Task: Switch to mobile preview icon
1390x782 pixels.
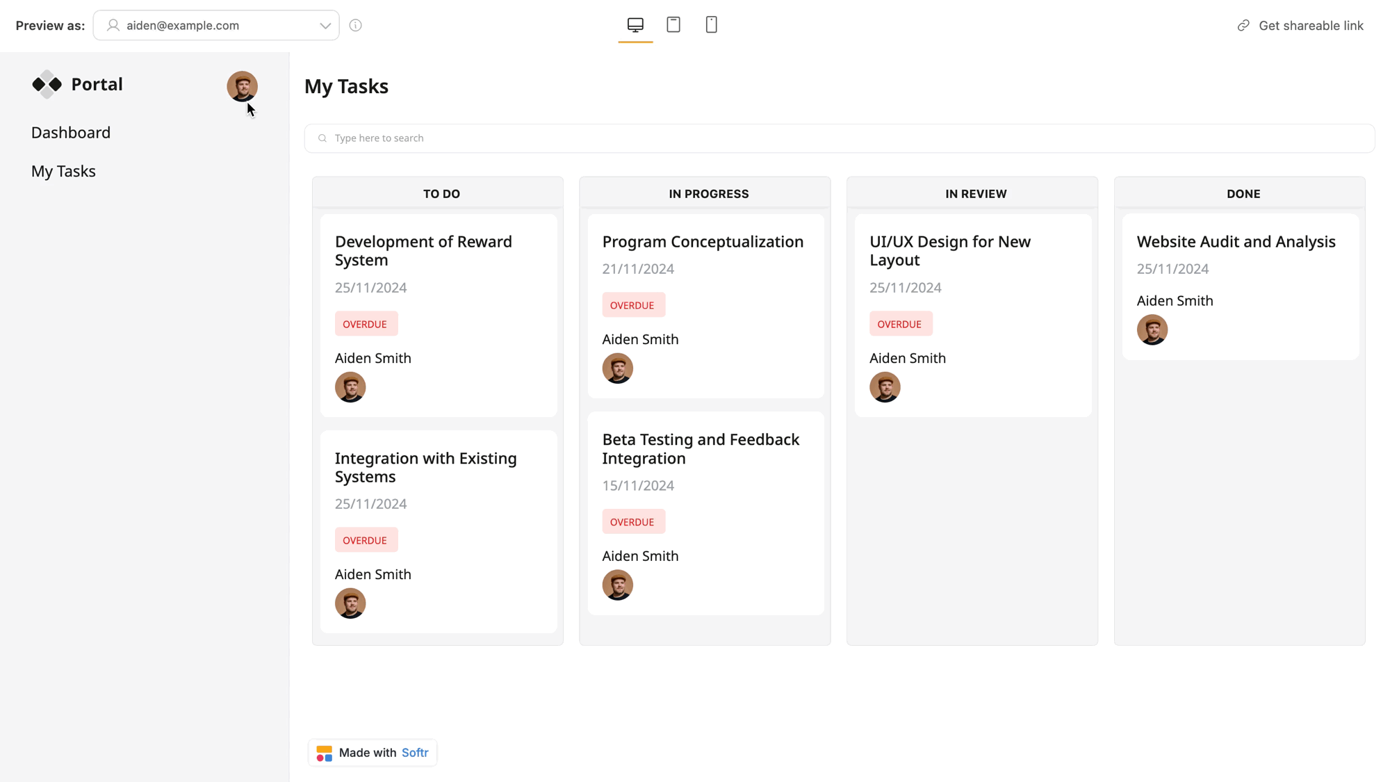Action: pos(711,25)
